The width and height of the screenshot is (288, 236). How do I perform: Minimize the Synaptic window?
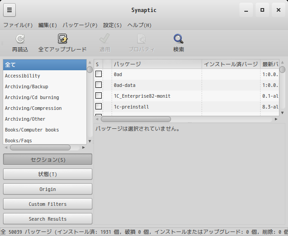246,10
